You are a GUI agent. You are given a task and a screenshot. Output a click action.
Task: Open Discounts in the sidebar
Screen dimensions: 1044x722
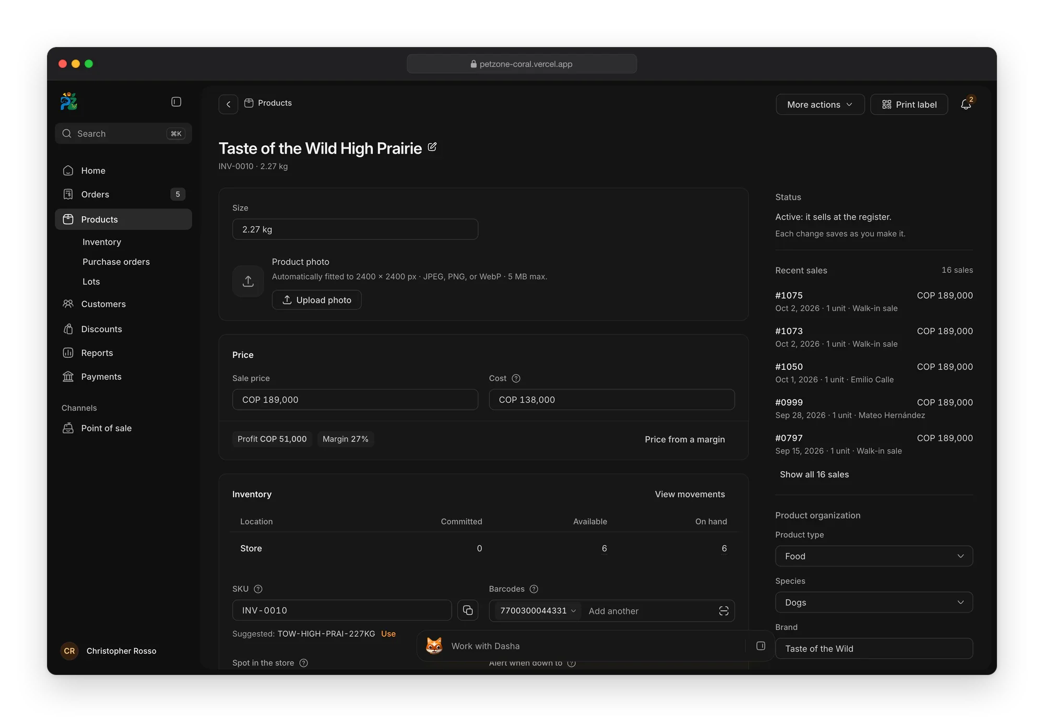click(123, 329)
